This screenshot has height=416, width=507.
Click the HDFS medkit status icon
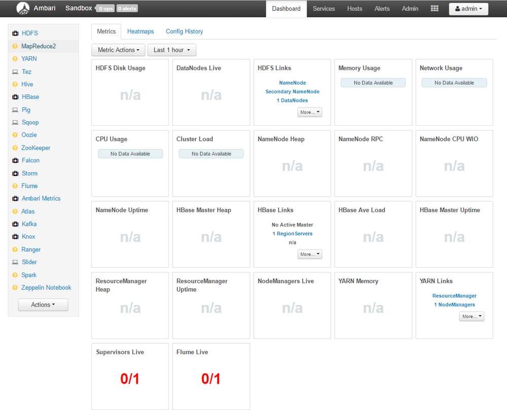pos(15,33)
